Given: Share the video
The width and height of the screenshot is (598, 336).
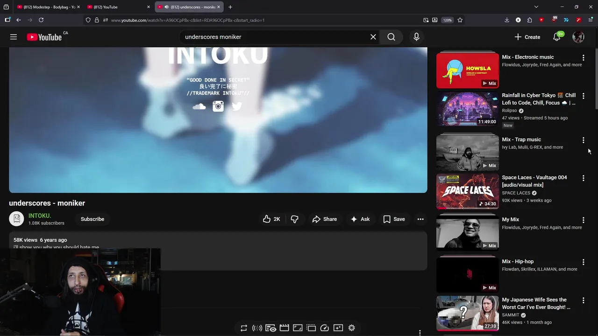Looking at the screenshot, I should tap(325, 219).
